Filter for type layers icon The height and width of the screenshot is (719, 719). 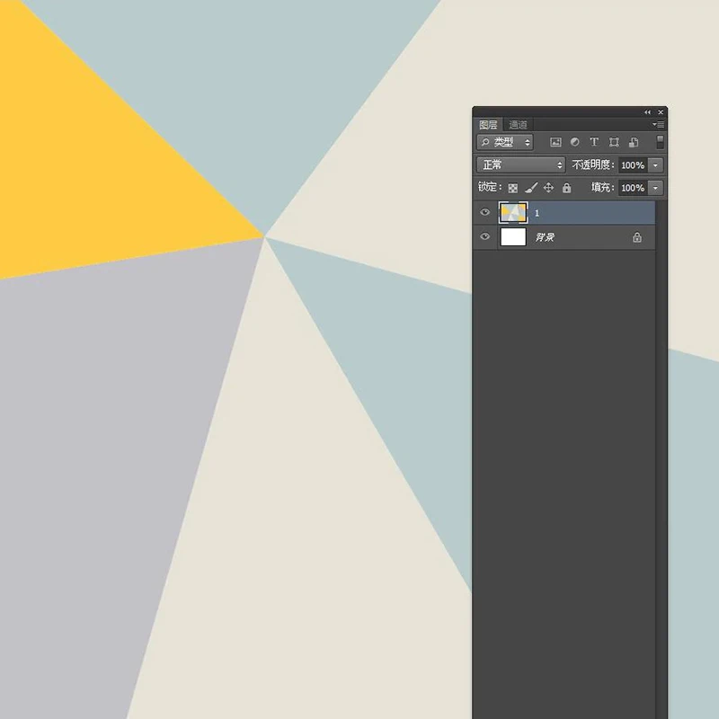[x=594, y=142]
